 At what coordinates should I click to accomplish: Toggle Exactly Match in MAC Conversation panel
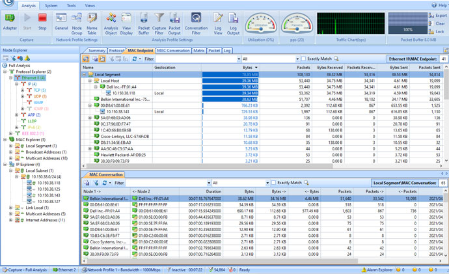pos(273,183)
